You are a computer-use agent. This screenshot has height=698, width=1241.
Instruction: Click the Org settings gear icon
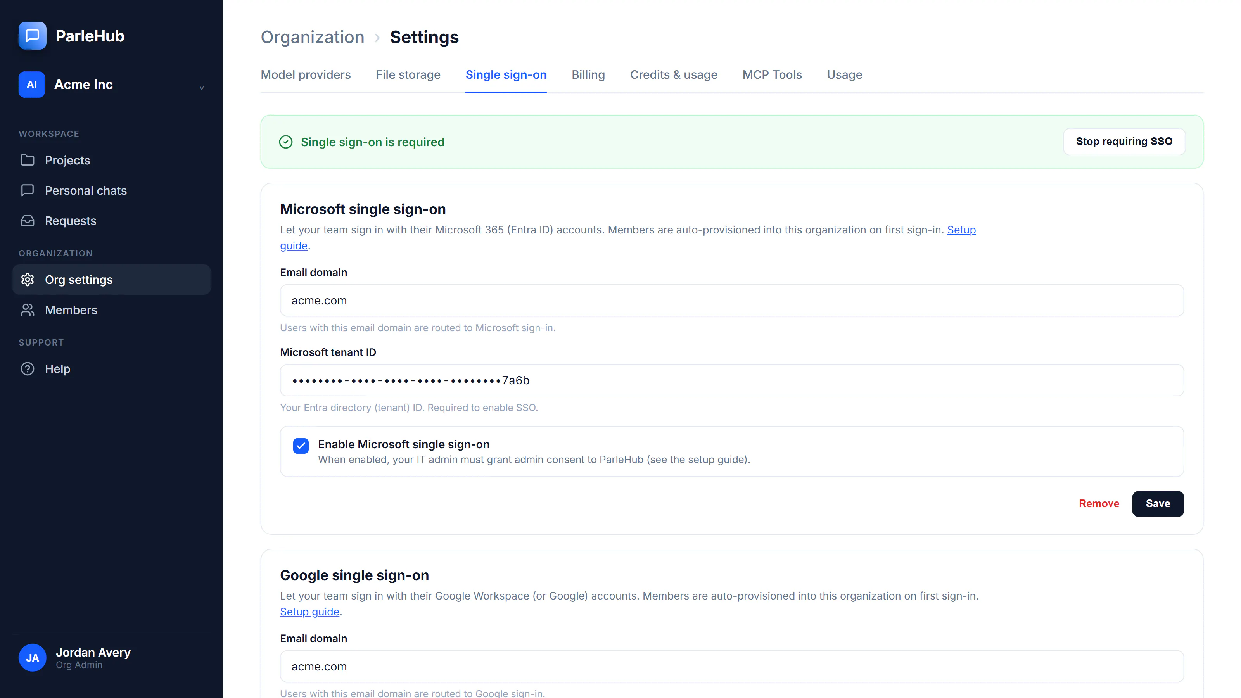coord(28,279)
